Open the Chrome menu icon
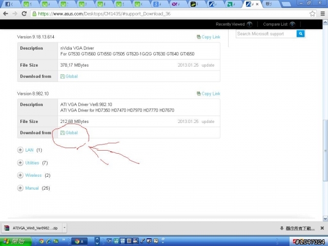Viewport: 328px width, 246px height. [x=322, y=14]
